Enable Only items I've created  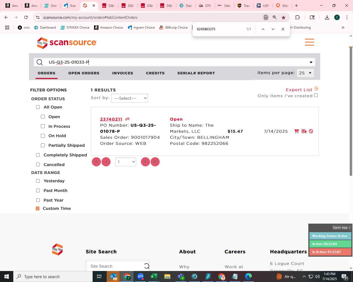click(x=316, y=95)
